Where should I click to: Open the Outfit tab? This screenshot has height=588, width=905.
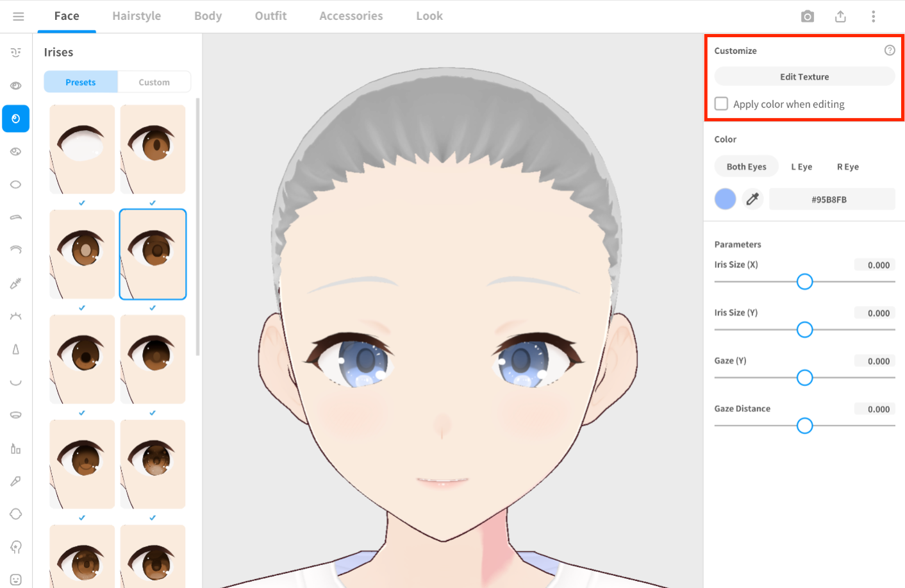[x=270, y=16]
